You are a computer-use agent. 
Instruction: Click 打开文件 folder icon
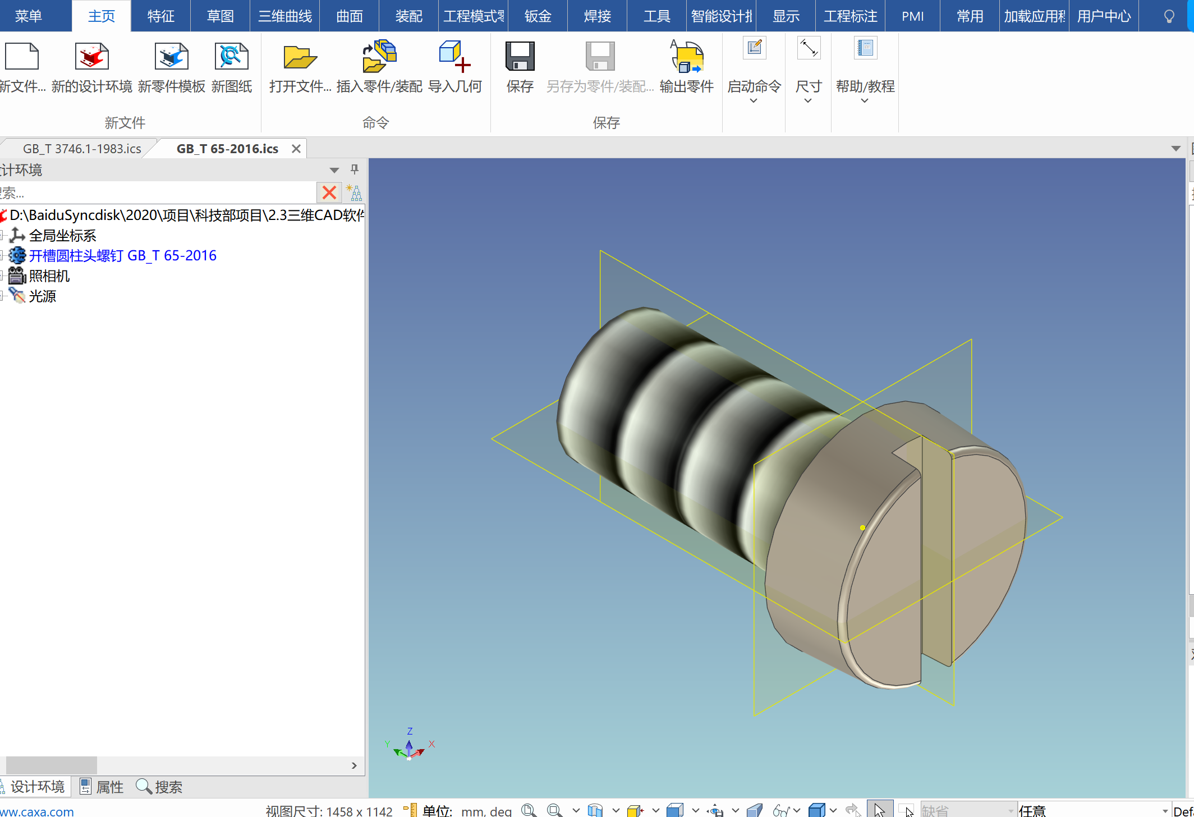300,57
